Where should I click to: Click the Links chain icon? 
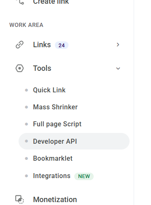19,45
